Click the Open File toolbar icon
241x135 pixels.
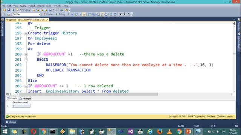[5, 10]
